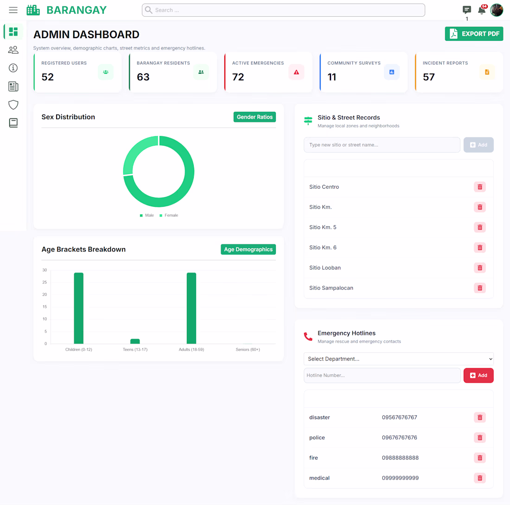Screen dimensions: 510x505
Task: Click the Adults (18-59) bar
Action: [x=191, y=308]
